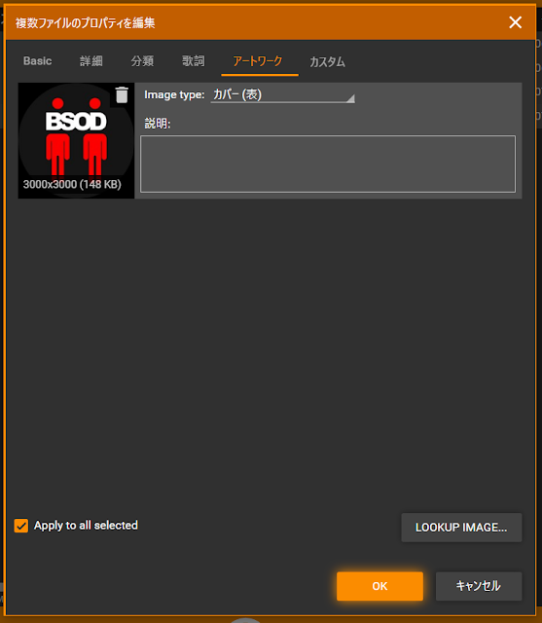Click the Apply to all selected label

pyautogui.click(x=86, y=526)
